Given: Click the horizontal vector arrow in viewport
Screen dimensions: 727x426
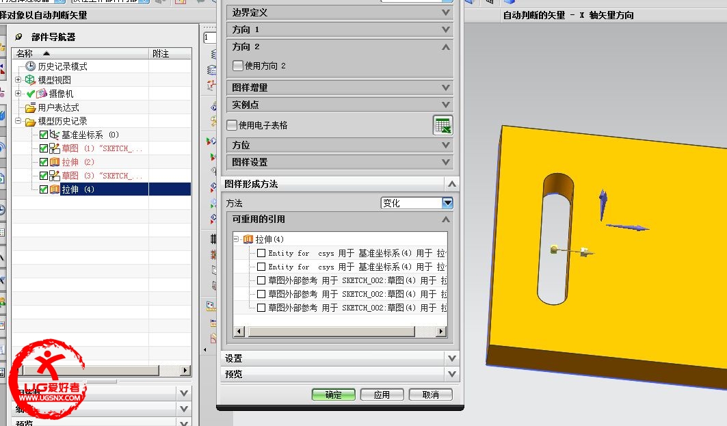Looking at the screenshot, I should [x=628, y=227].
